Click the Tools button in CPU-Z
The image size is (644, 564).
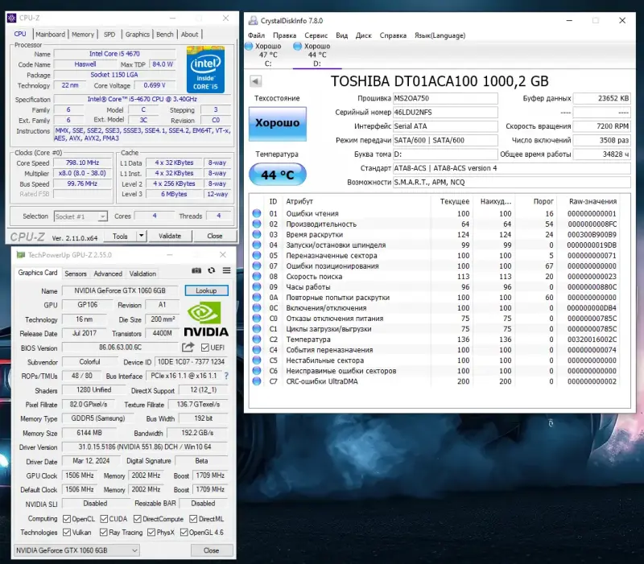(x=120, y=236)
